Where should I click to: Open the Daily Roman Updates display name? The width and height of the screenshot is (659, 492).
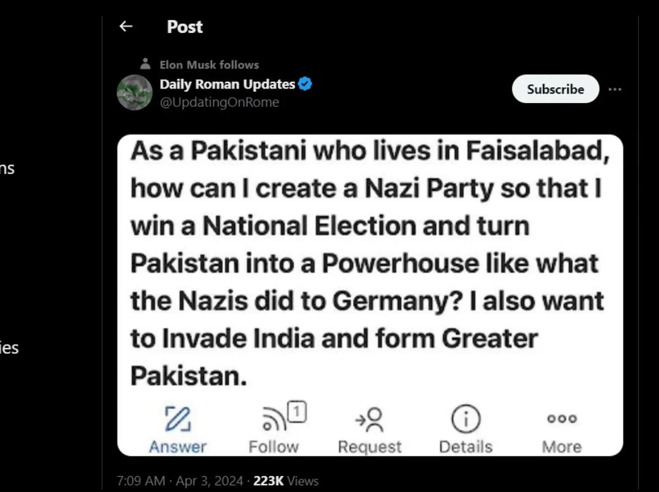pyautogui.click(x=227, y=84)
